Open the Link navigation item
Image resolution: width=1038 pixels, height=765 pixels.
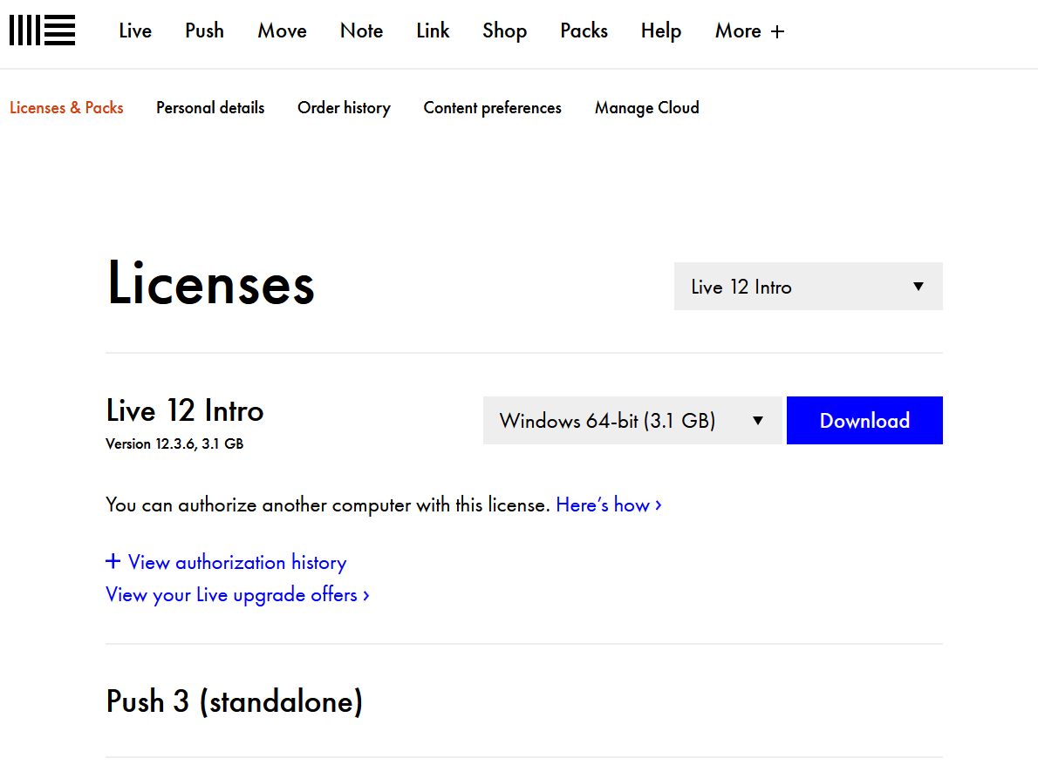click(x=433, y=30)
